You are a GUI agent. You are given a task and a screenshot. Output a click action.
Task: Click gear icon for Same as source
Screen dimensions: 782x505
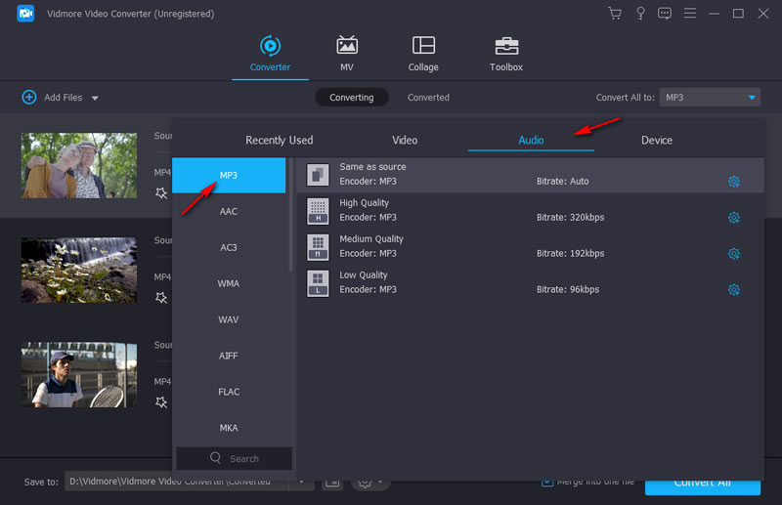[x=734, y=182]
